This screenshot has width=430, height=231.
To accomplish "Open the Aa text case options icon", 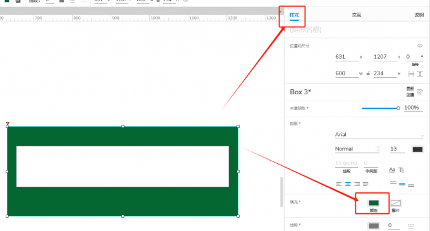I will tap(392, 170).
